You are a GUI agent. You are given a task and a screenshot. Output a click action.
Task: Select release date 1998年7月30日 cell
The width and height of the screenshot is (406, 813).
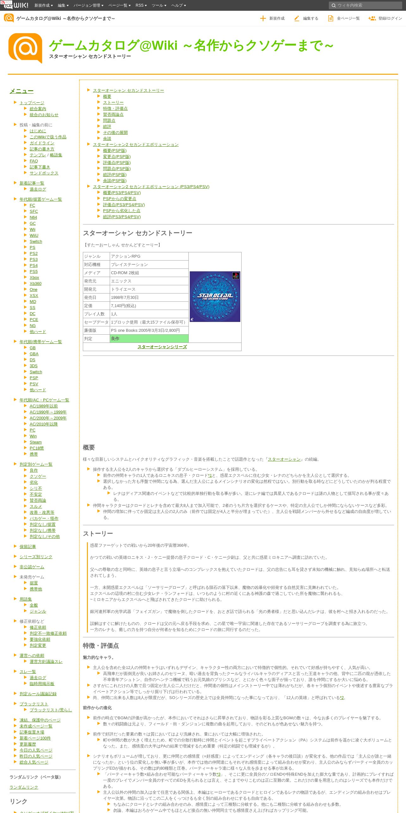pos(149,298)
